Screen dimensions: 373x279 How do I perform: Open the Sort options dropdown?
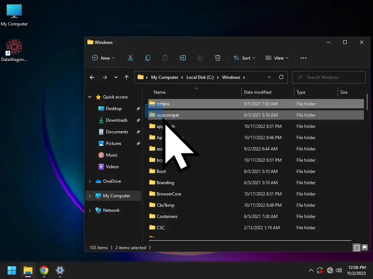(244, 58)
